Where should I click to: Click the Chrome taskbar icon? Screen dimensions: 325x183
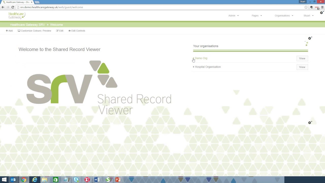tap(24, 180)
